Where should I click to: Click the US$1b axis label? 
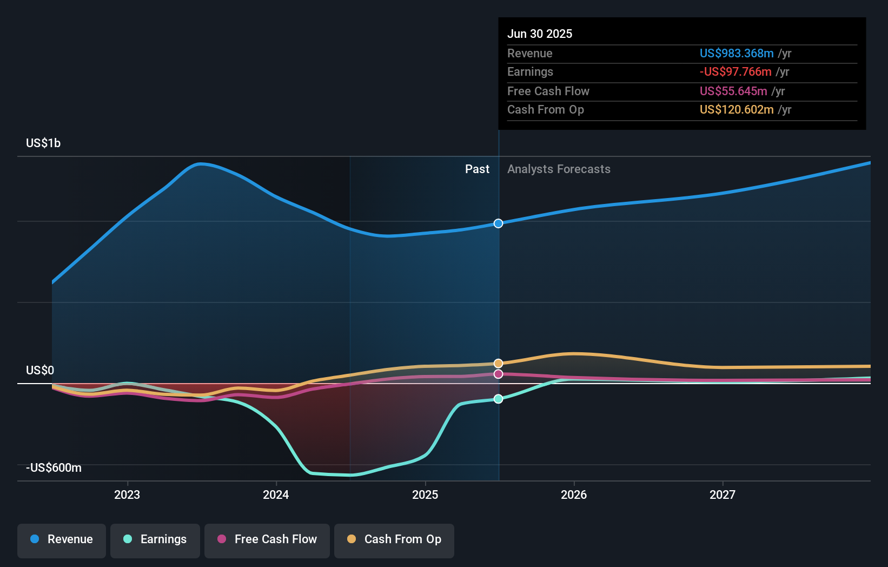tap(43, 142)
